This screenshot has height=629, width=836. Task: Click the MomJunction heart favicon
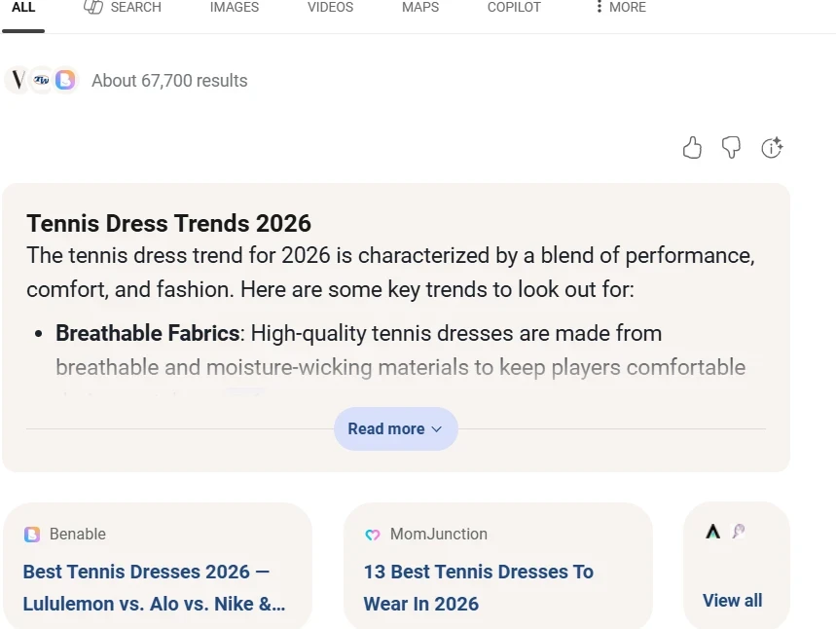tap(372, 535)
